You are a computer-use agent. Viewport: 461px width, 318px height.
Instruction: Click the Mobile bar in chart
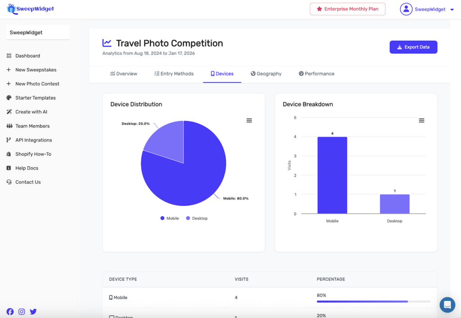pyautogui.click(x=332, y=175)
